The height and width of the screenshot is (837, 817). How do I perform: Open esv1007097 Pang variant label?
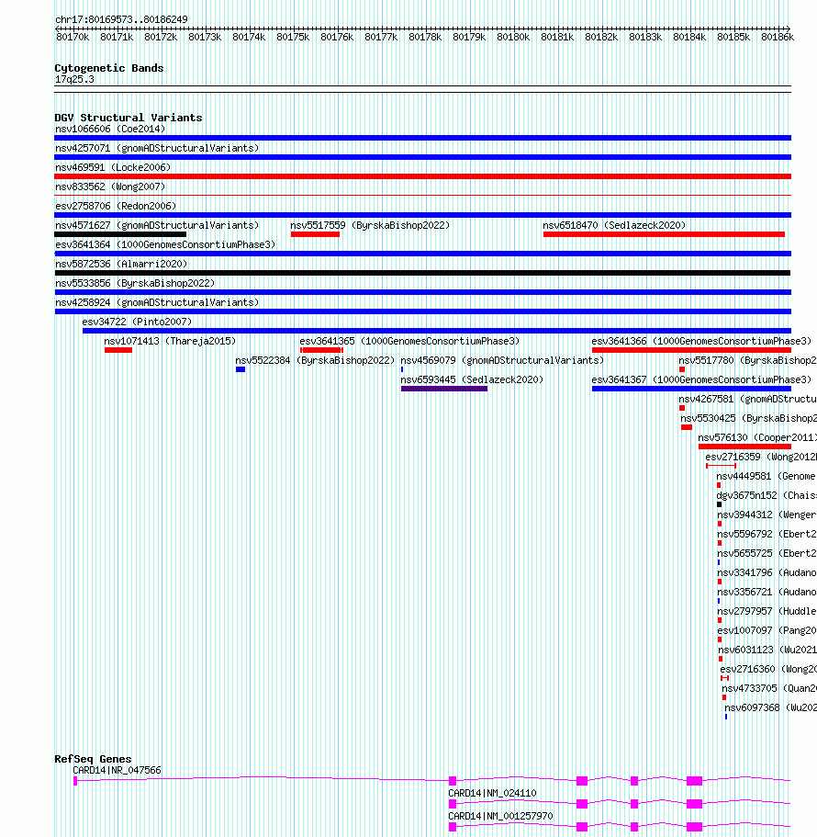pyautogui.click(x=767, y=630)
